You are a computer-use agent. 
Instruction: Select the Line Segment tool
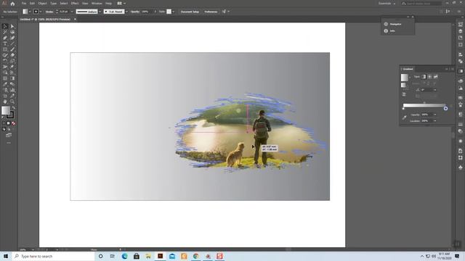(12, 43)
